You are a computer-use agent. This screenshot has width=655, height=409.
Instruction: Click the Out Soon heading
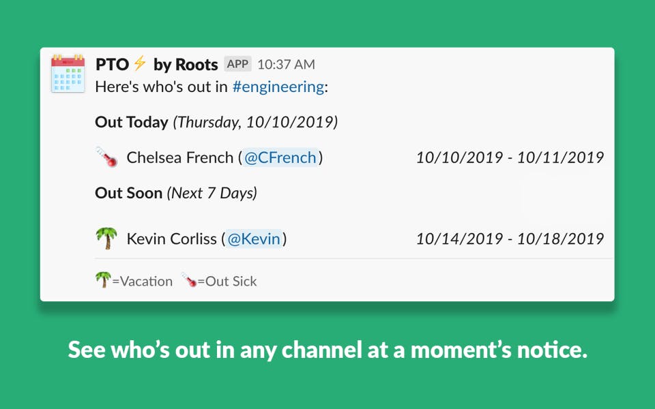point(129,193)
